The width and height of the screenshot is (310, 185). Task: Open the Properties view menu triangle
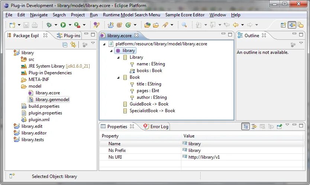(287, 125)
